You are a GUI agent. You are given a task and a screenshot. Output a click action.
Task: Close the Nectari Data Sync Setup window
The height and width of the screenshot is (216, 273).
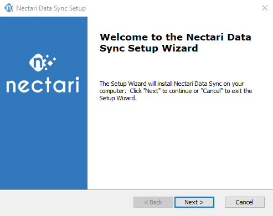(265, 8)
